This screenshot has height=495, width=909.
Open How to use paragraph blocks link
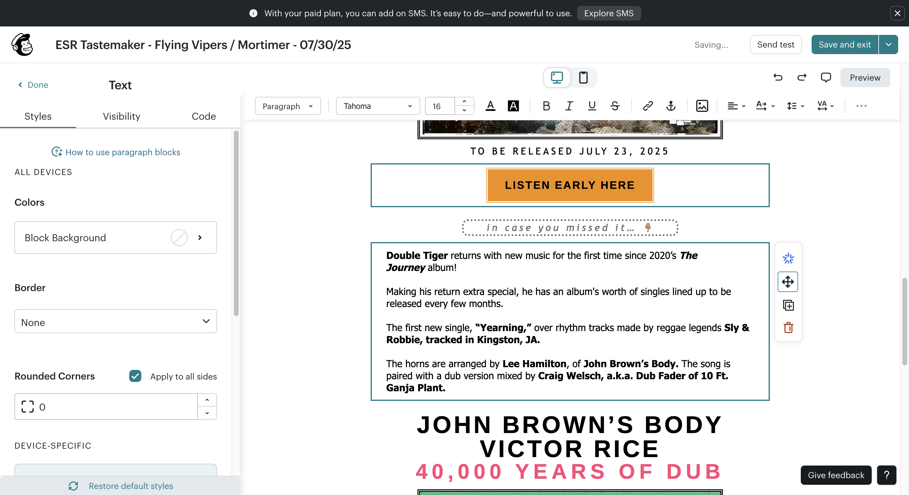[x=116, y=152]
